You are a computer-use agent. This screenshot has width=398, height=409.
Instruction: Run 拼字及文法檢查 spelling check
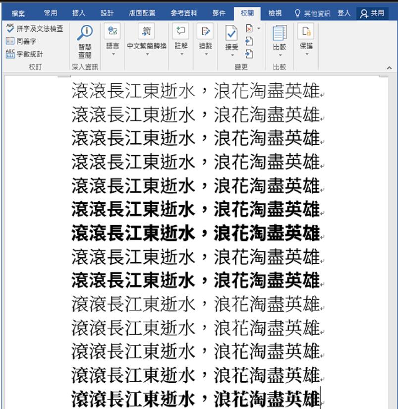click(x=35, y=28)
